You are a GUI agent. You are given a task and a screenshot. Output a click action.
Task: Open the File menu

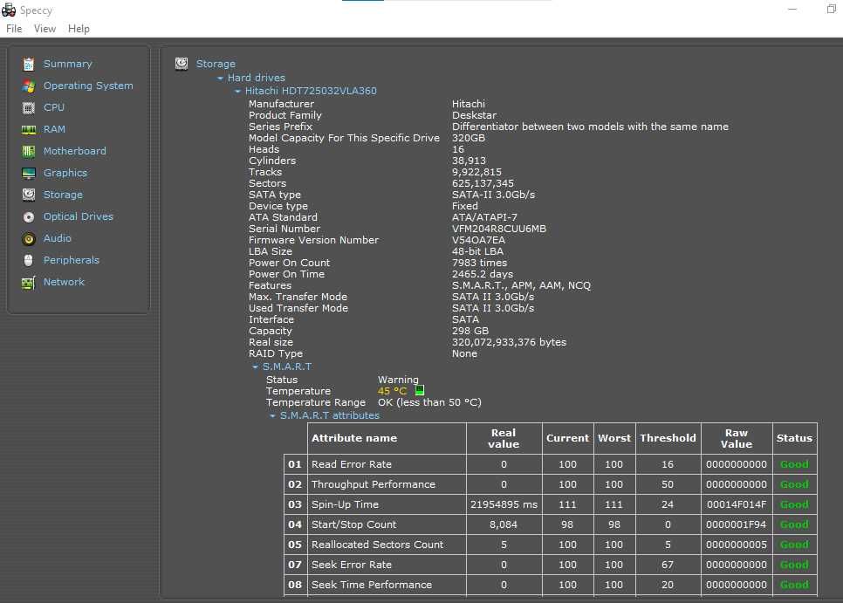pos(14,29)
